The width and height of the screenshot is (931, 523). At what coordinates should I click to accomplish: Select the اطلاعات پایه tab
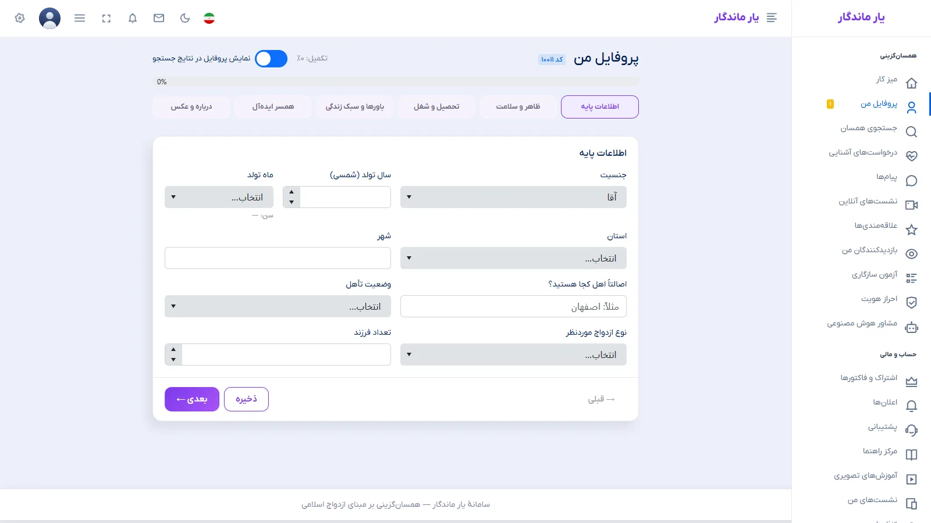click(600, 107)
